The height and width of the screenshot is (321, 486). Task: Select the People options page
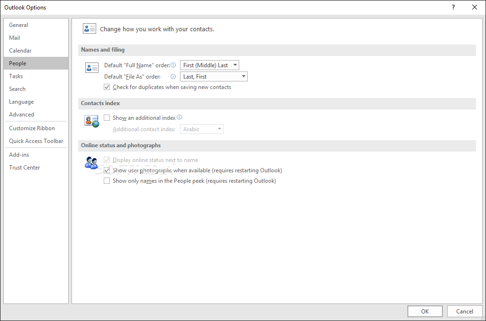(x=36, y=63)
